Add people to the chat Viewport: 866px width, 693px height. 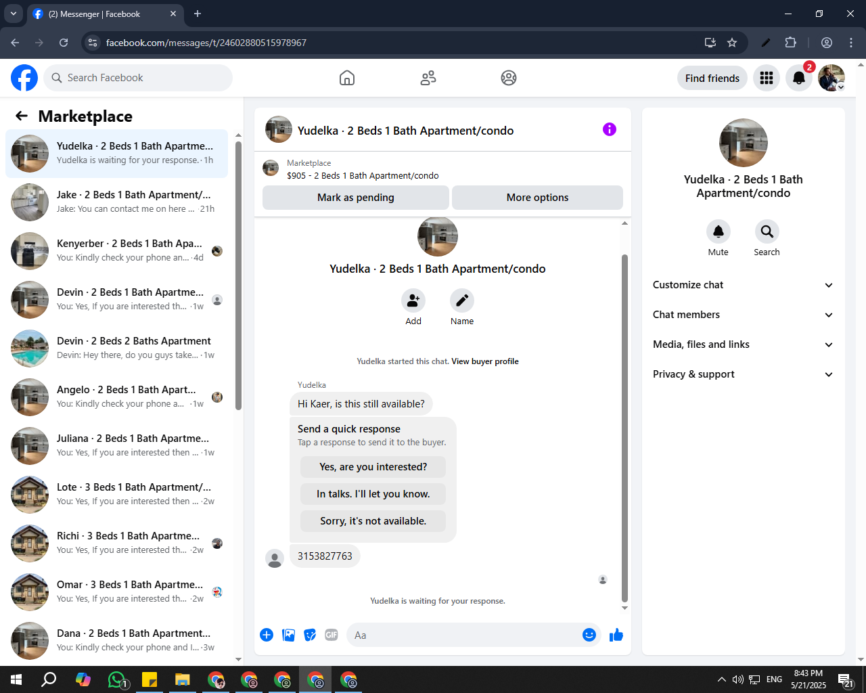[x=413, y=300]
